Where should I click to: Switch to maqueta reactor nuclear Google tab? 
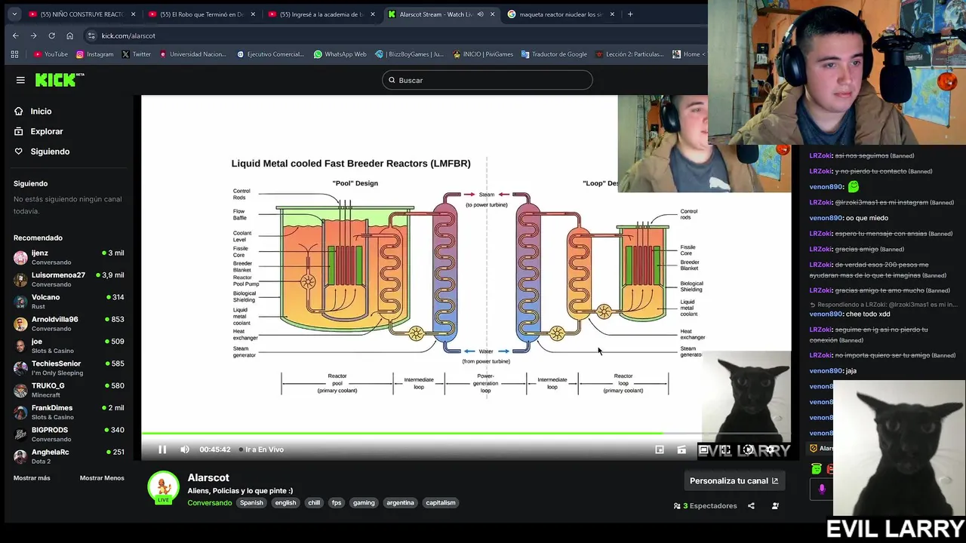(561, 14)
